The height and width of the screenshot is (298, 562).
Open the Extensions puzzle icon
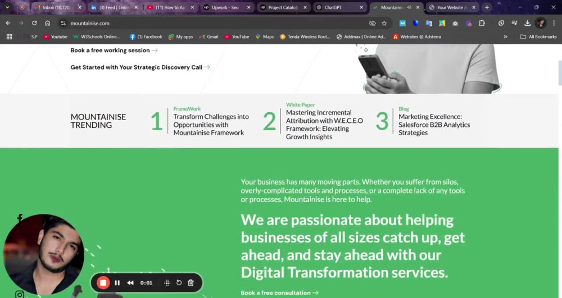(482, 23)
